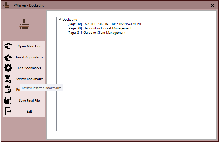
Task: Click the Review Bookmarks clipboard-check icon
Action: pyautogui.click(x=8, y=79)
